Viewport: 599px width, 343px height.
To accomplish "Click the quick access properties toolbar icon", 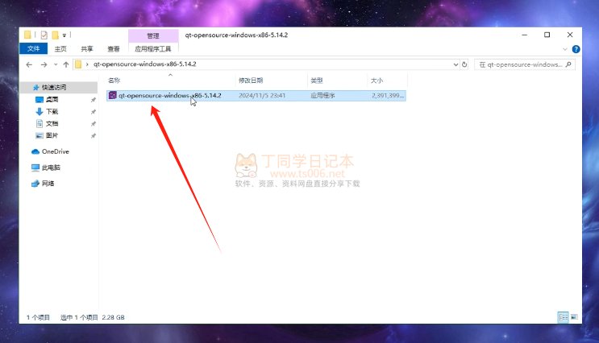I will click(44, 35).
